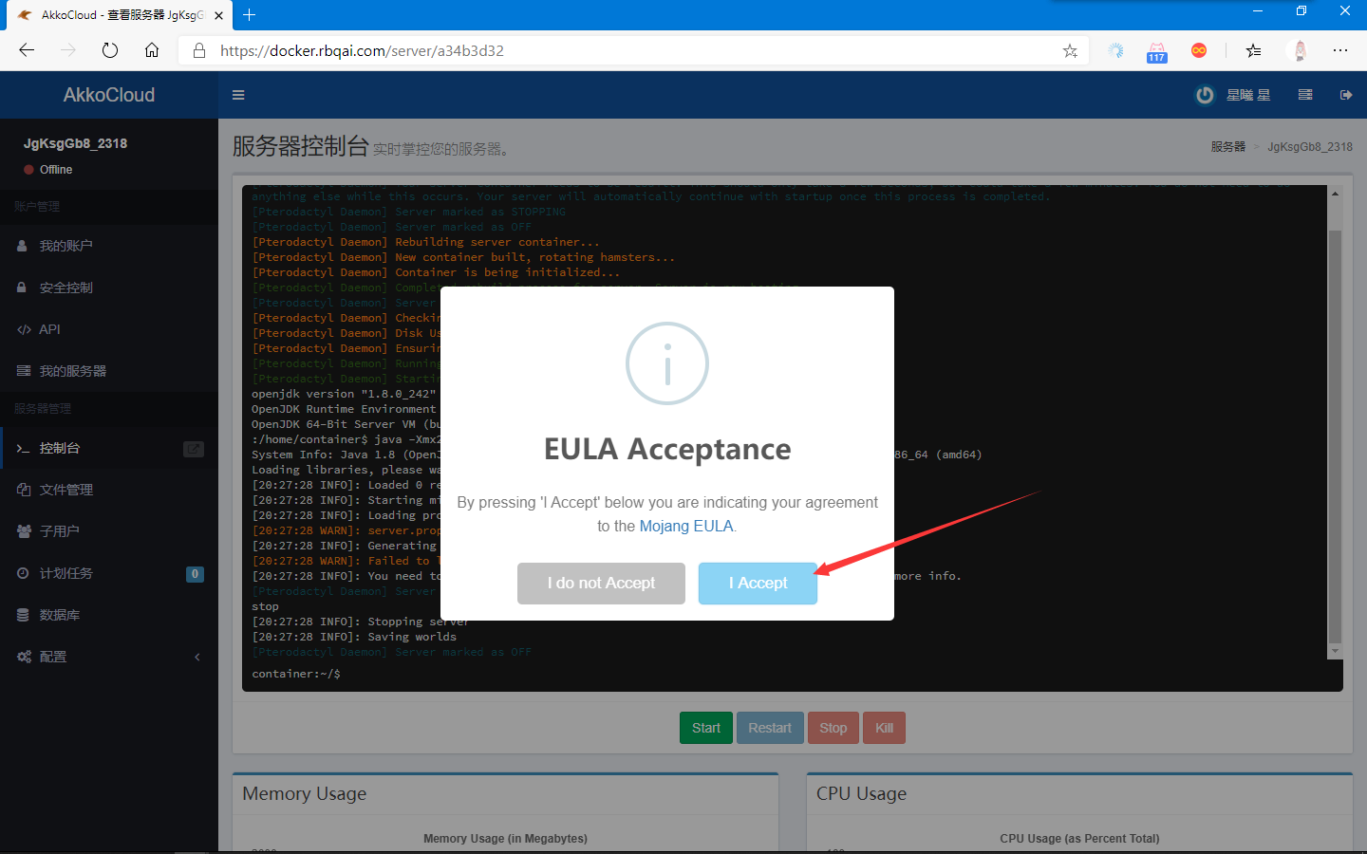Click the 服务器 breadcrumb link
The height and width of the screenshot is (854, 1367).
pos(1227,147)
